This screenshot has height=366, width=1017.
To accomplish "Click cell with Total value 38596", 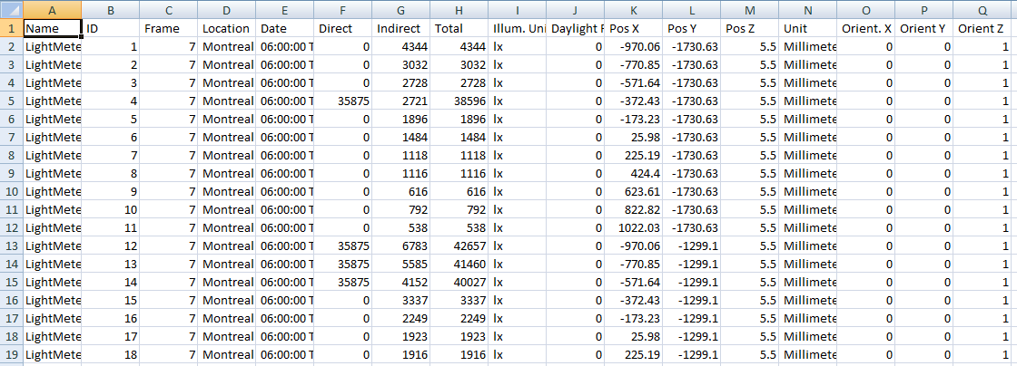I will pyautogui.click(x=459, y=101).
